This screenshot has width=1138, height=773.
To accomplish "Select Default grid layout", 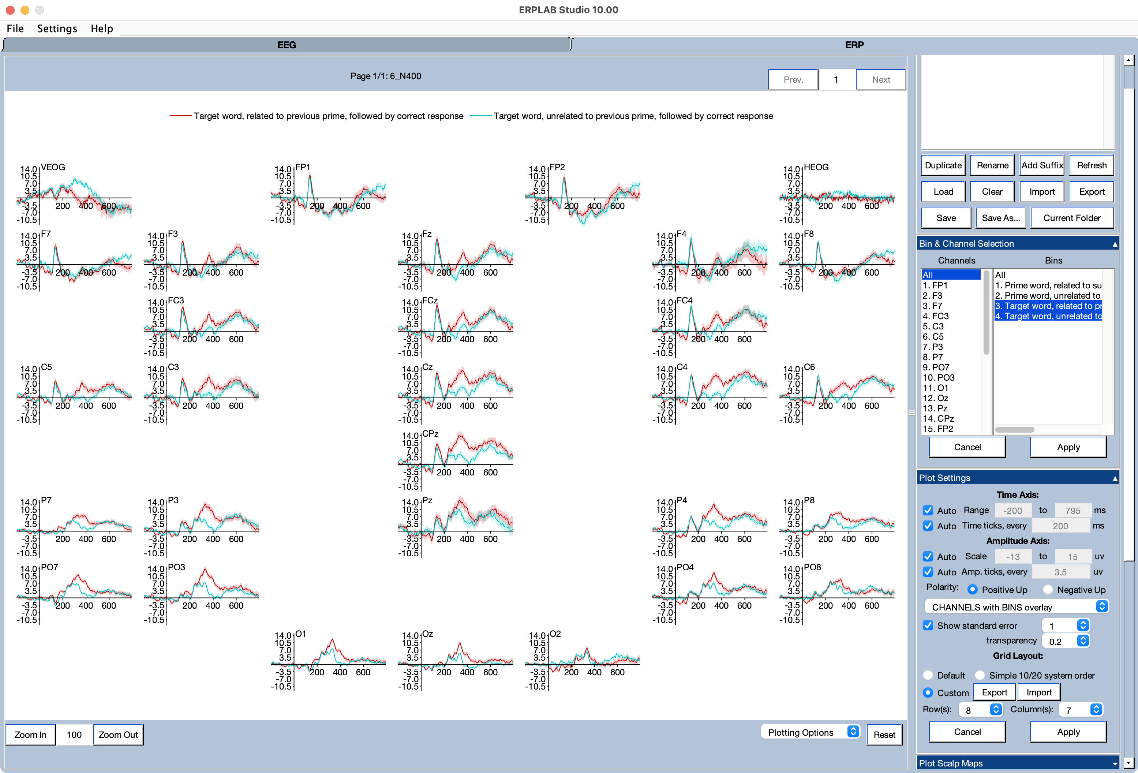I will [928, 675].
